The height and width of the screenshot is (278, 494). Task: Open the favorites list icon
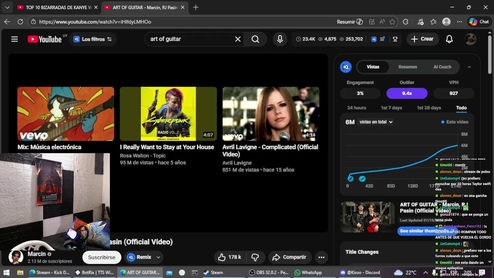click(x=433, y=22)
